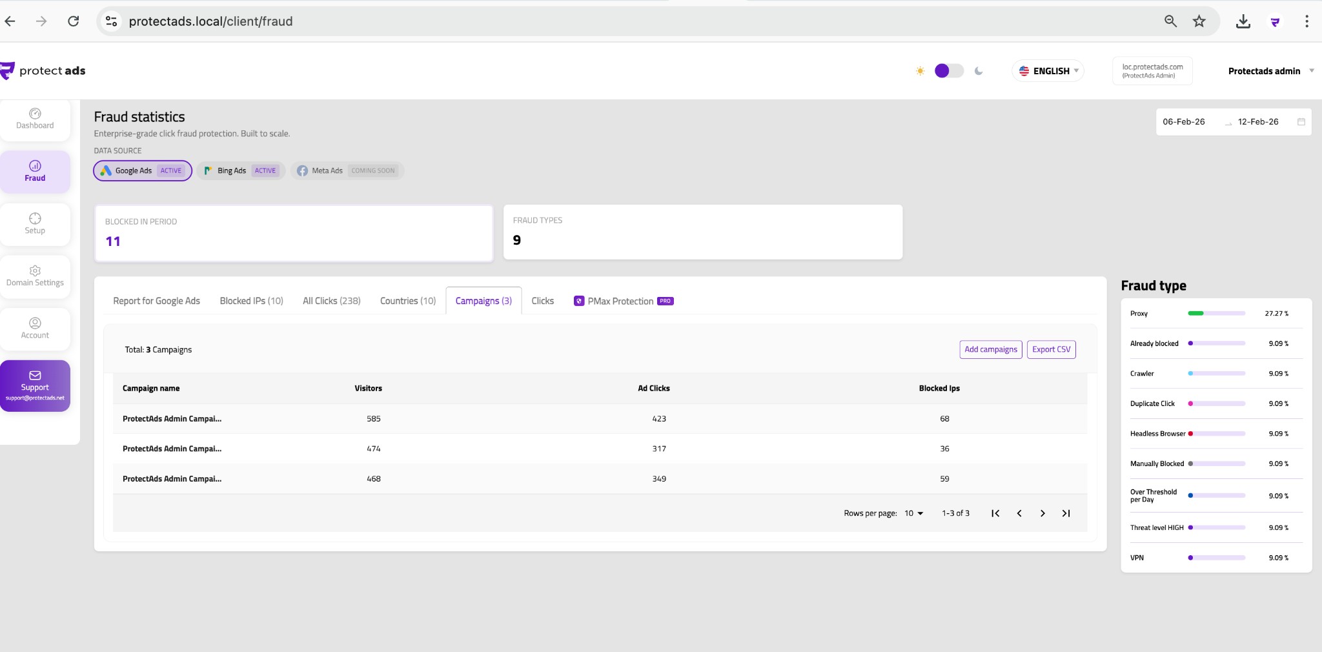Export campaign data via Export CSV
Screen dimensions: 1322x652
1051,349
